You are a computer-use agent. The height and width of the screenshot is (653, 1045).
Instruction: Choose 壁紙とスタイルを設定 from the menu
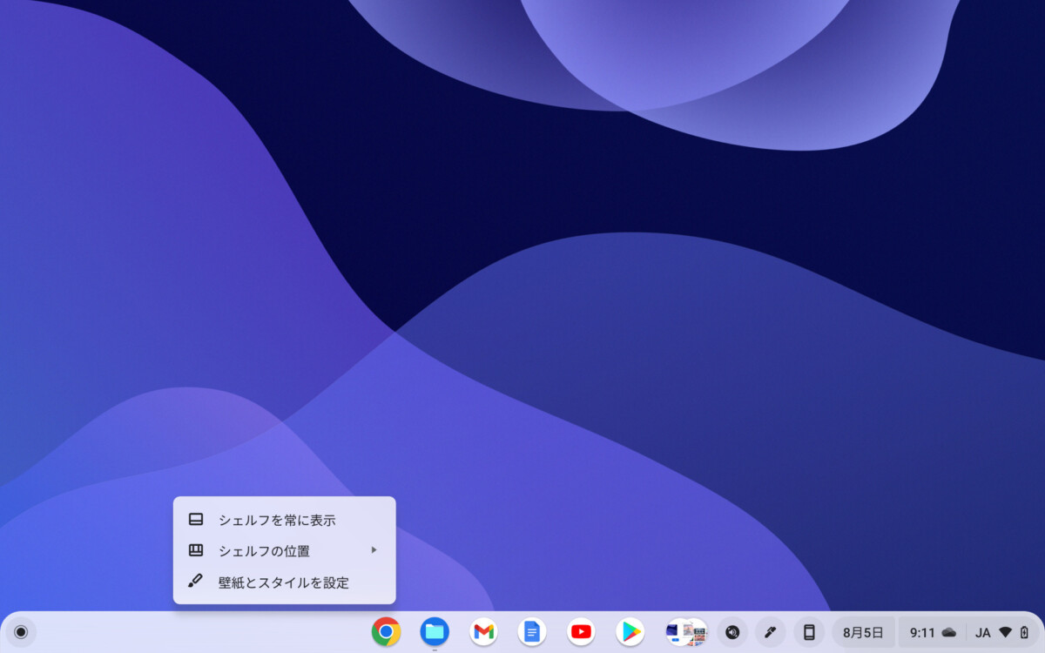tap(285, 582)
